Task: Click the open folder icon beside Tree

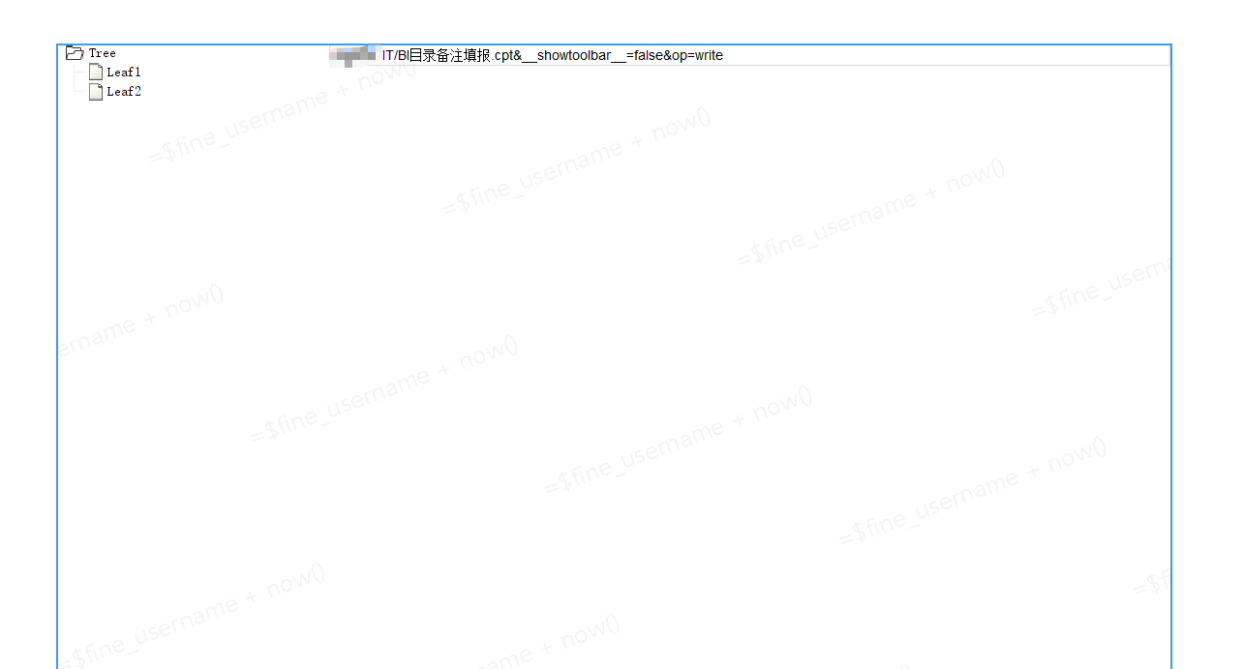Action: coord(75,53)
